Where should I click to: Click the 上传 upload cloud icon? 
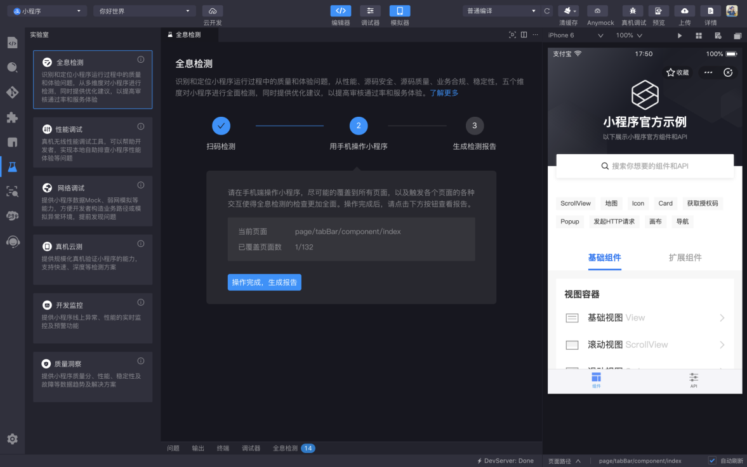(x=685, y=11)
